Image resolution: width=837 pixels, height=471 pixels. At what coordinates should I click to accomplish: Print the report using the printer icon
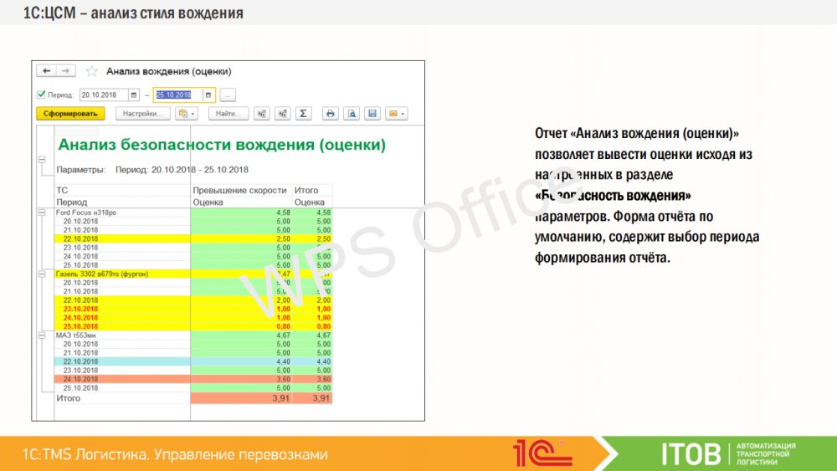[x=331, y=113]
